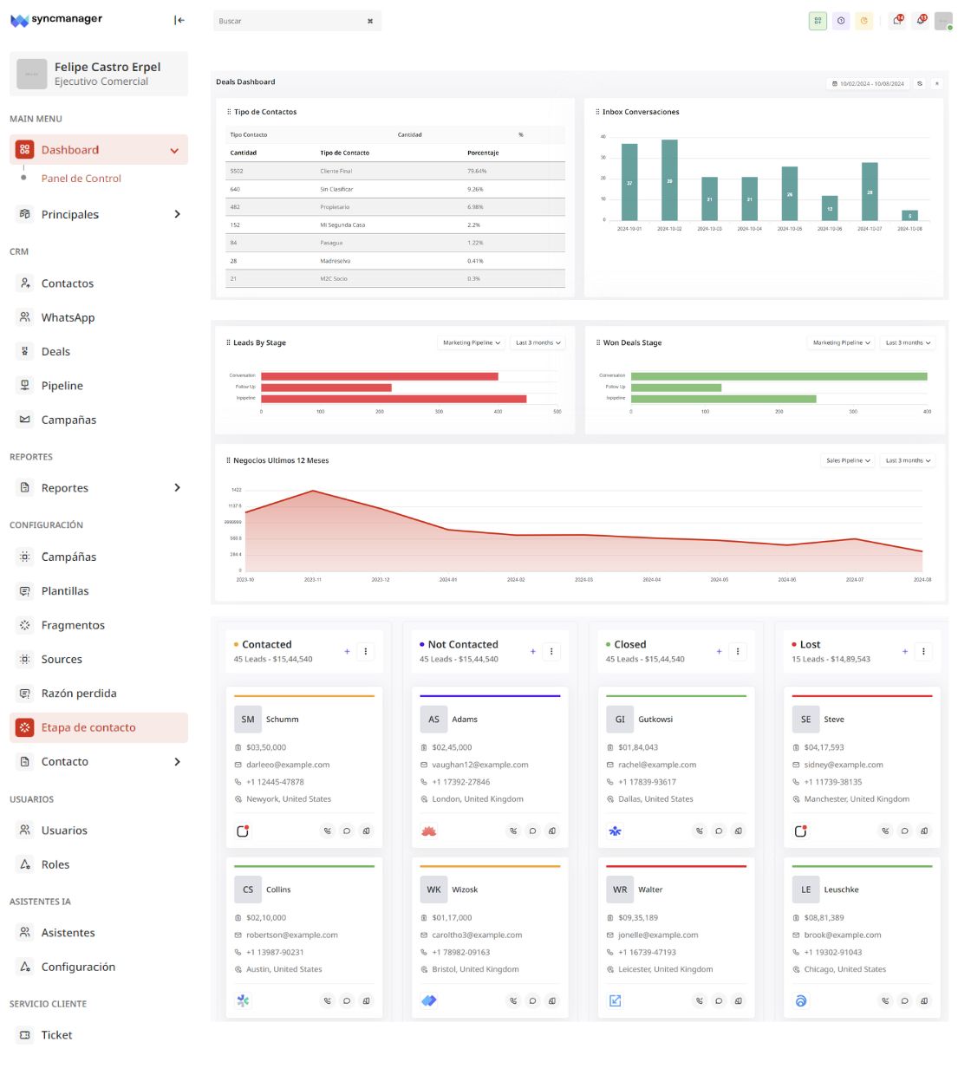Viewport: 971px width, 1075px height.
Task: Select Etapa de contacto in sidebar
Action: (x=88, y=727)
